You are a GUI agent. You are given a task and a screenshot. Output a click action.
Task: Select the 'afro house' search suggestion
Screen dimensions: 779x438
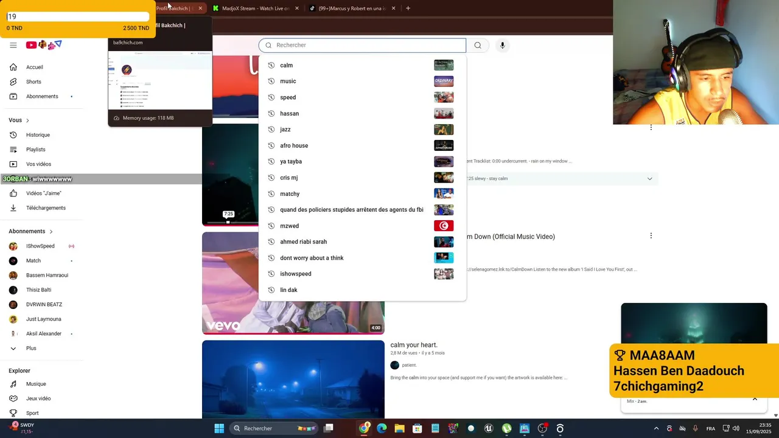(x=362, y=145)
